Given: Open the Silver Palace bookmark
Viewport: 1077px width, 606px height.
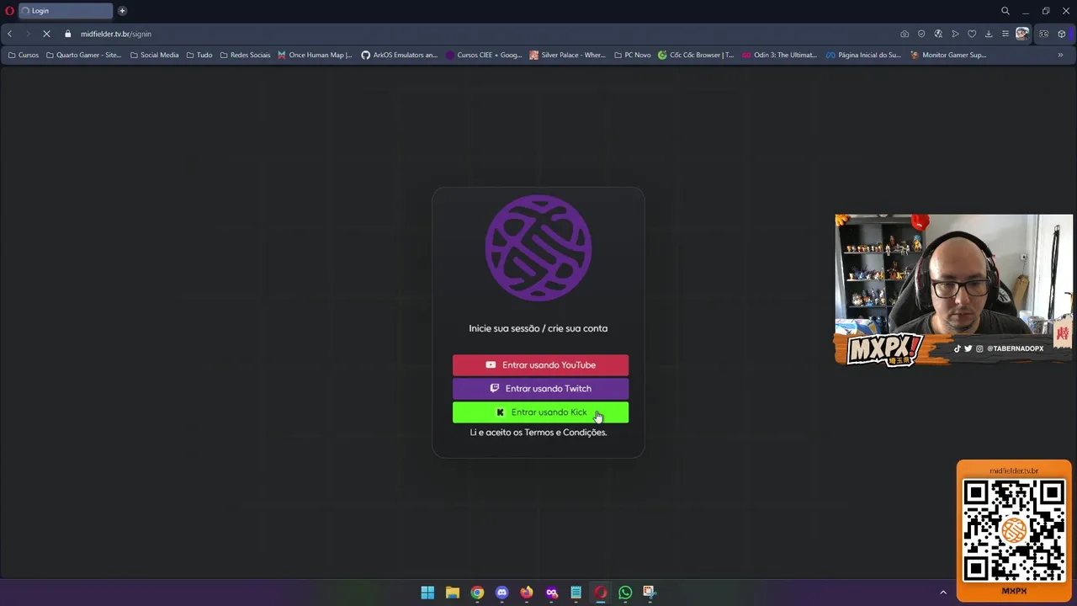Looking at the screenshot, I should tap(568, 55).
